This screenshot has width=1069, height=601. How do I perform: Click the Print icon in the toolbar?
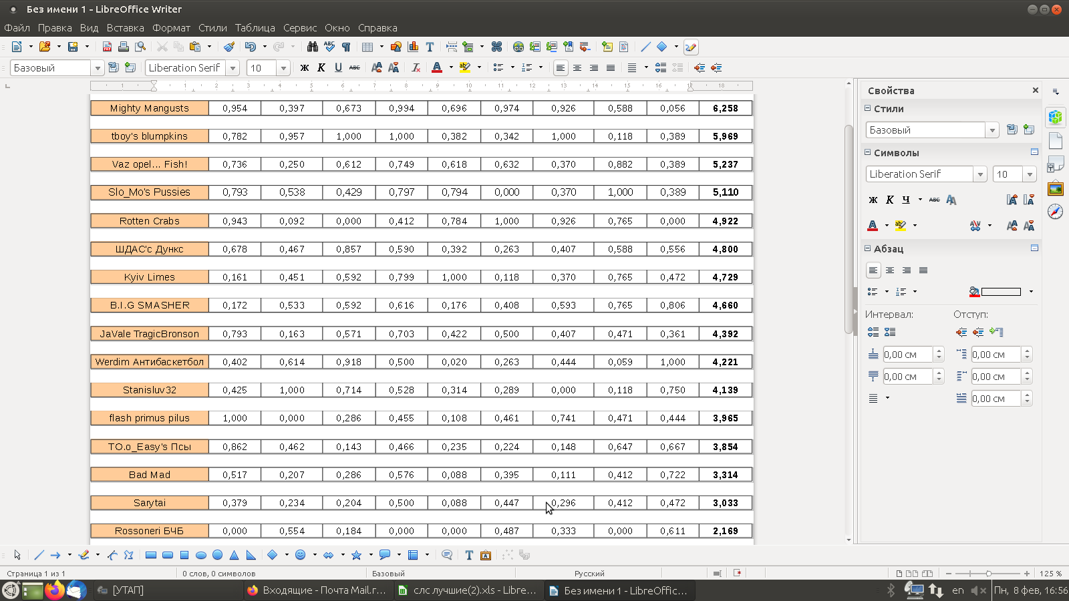pos(123,47)
